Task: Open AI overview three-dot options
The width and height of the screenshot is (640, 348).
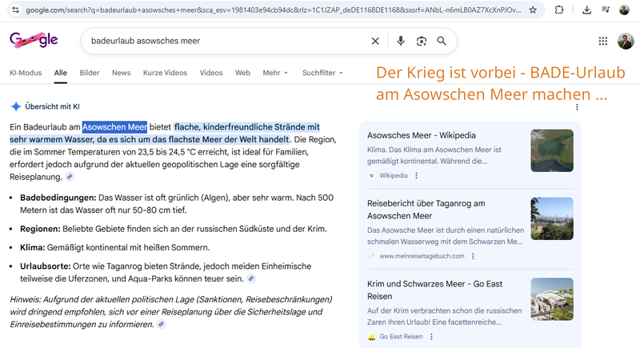Action: click(x=577, y=106)
